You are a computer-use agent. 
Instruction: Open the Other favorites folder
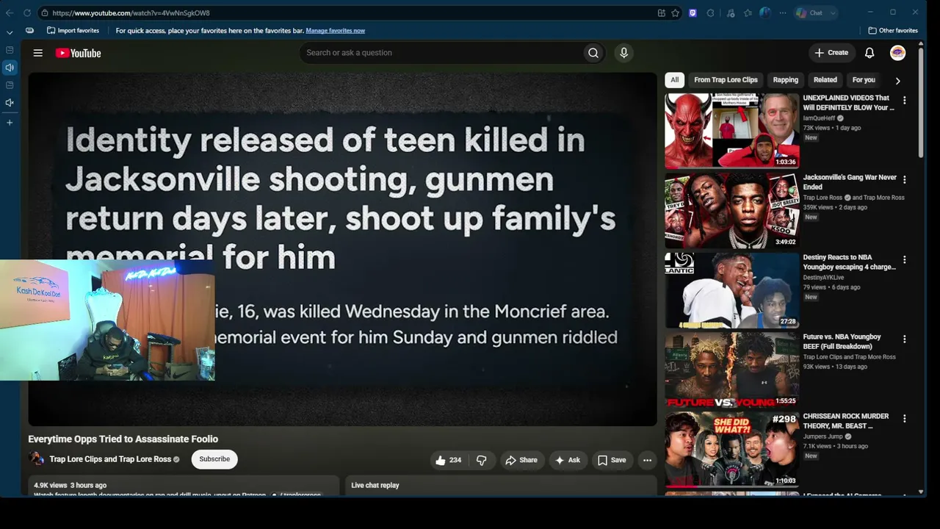tap(893, 31)
